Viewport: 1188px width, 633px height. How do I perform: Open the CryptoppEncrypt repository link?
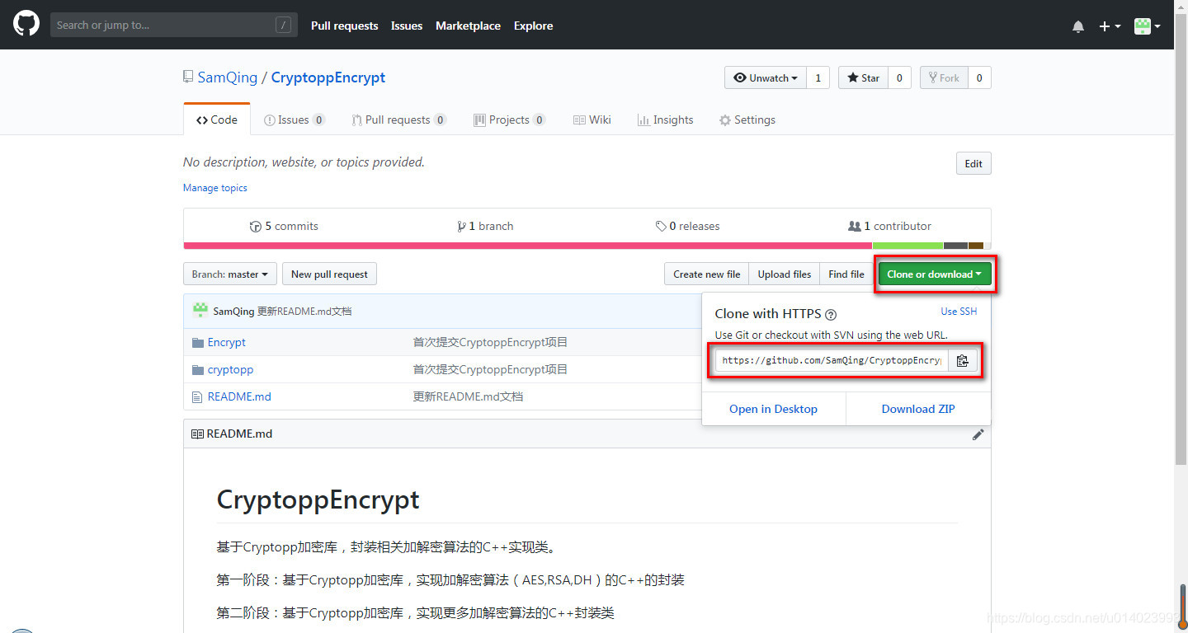point(328,77)
